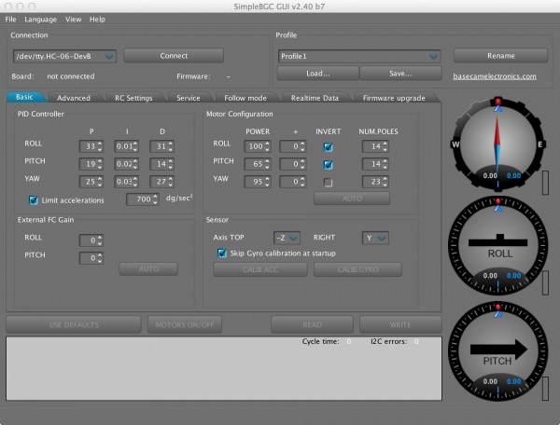This screenshot has width=560, height=425.
Task: Enable the YAW motor INVERT checkbox
Action: [x=328, y=181]
